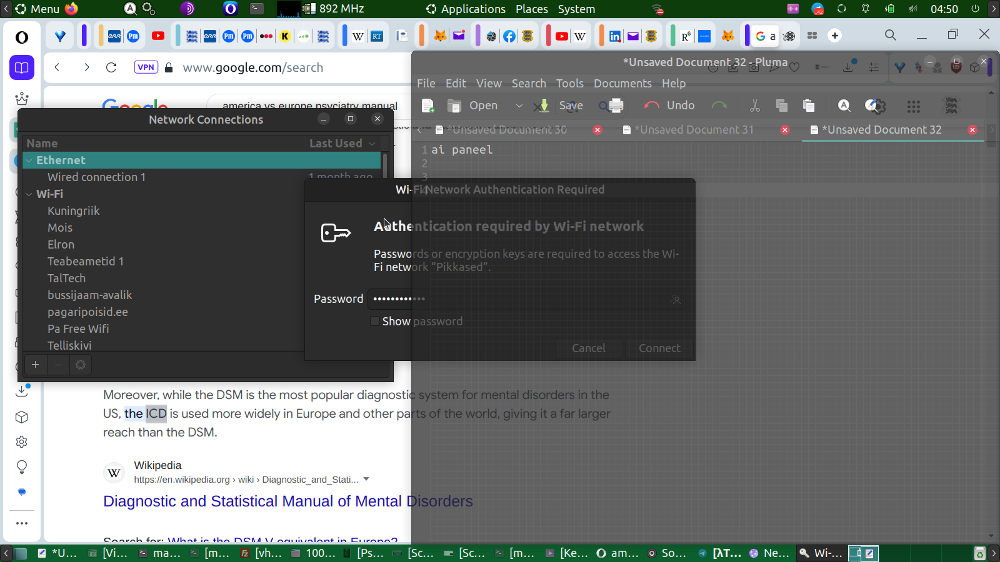
Task: Select the TalTech Wi-Fi connection
Action: pyautogui.click(x=67, y=279)
